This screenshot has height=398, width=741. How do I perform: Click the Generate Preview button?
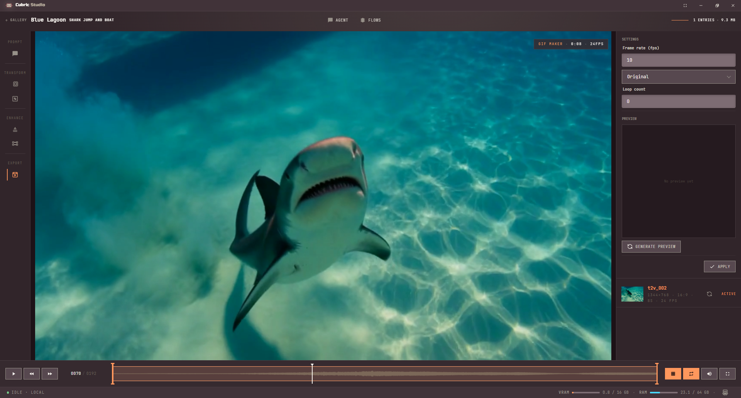651,246
